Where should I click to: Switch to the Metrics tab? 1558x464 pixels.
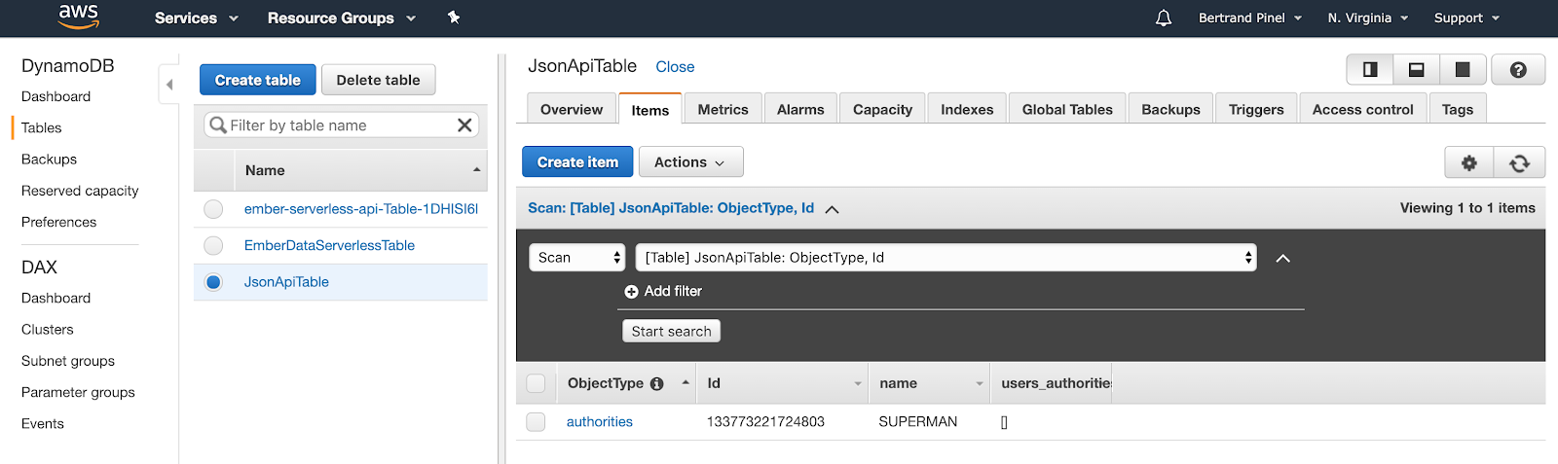723,109
